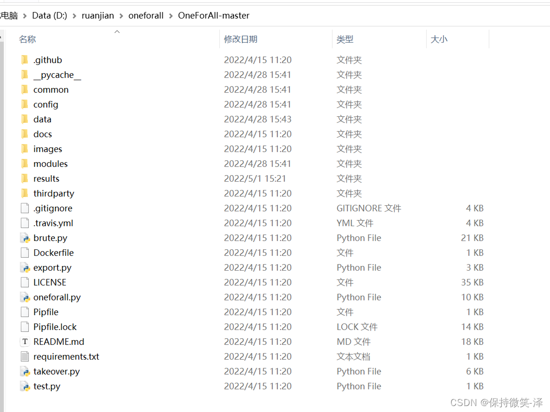Viewport: 550px width, 412px height.
Task: Click the oneforall.py Python icon
Action: pos(25,297)
